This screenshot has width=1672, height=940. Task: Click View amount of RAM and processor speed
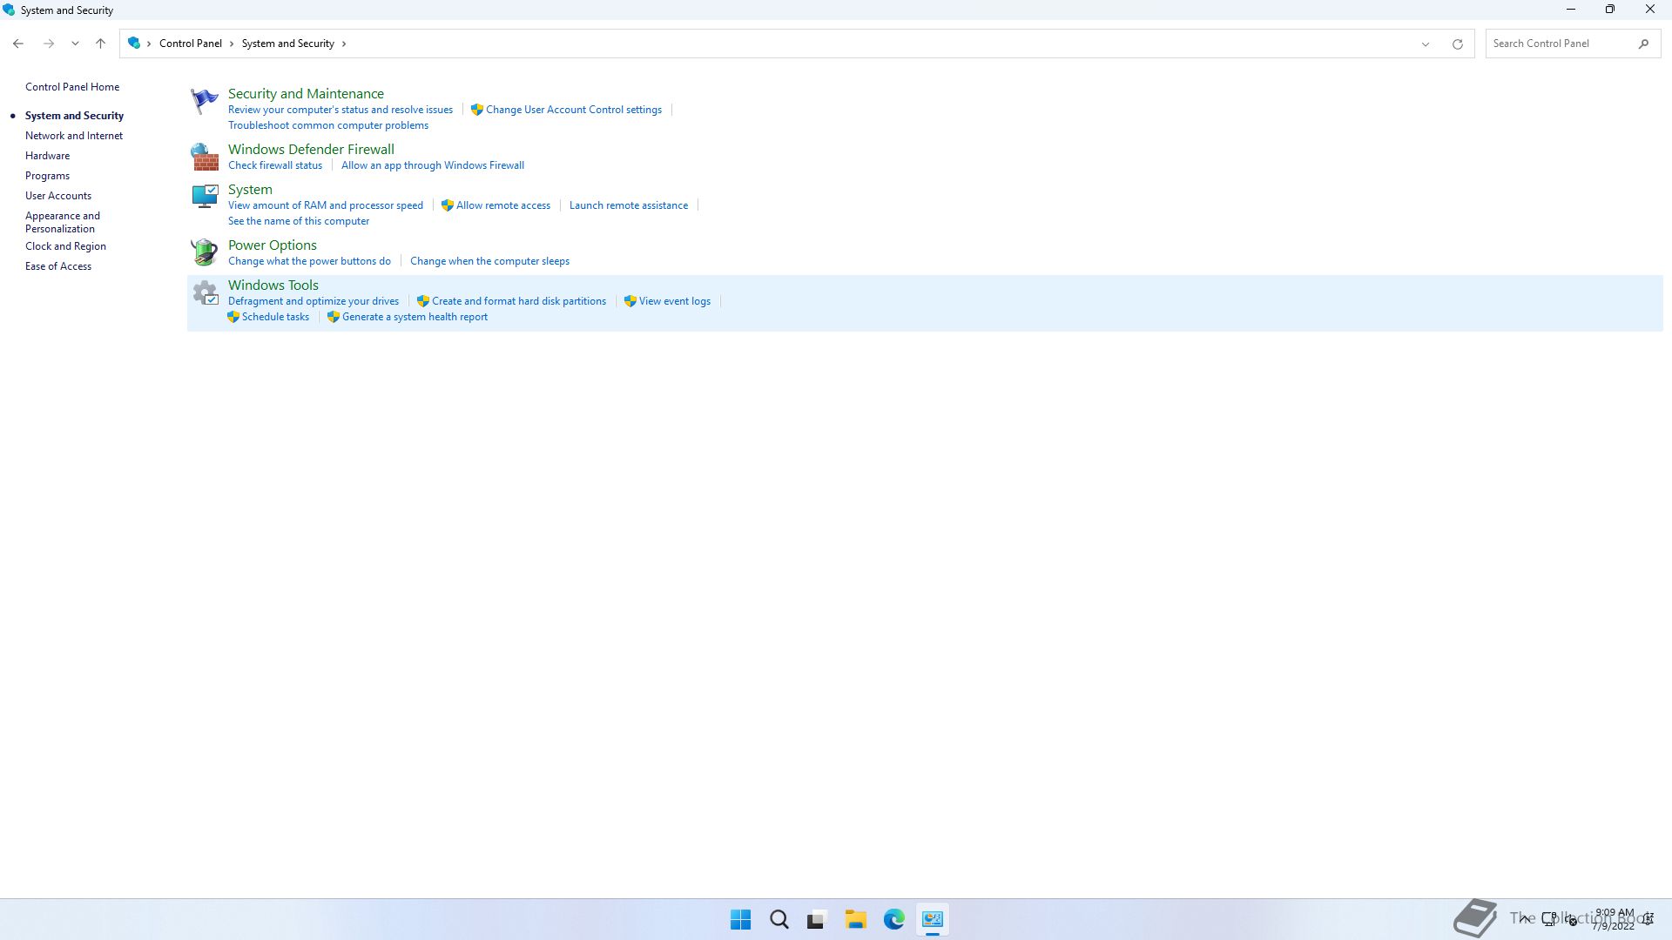(x=326, y=205)
